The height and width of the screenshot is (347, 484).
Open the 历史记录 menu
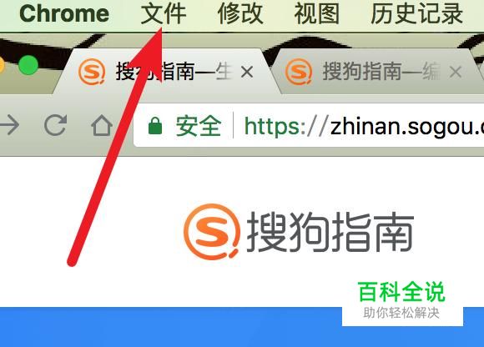[416, 14]
